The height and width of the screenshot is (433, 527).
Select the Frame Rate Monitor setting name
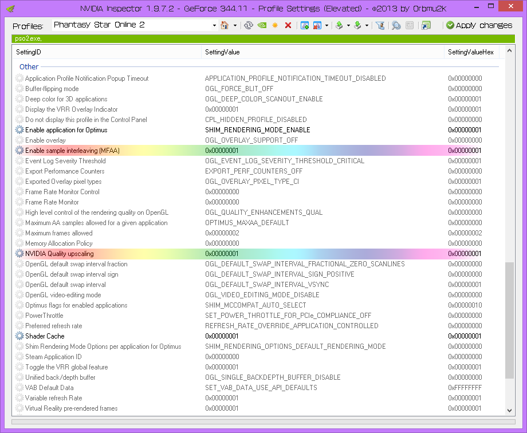(52, 202)
